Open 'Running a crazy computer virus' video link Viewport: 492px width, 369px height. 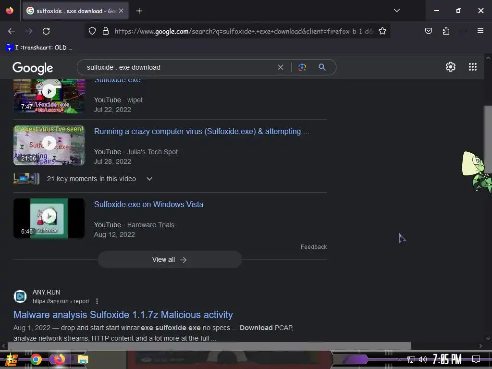tap(201, 132)
